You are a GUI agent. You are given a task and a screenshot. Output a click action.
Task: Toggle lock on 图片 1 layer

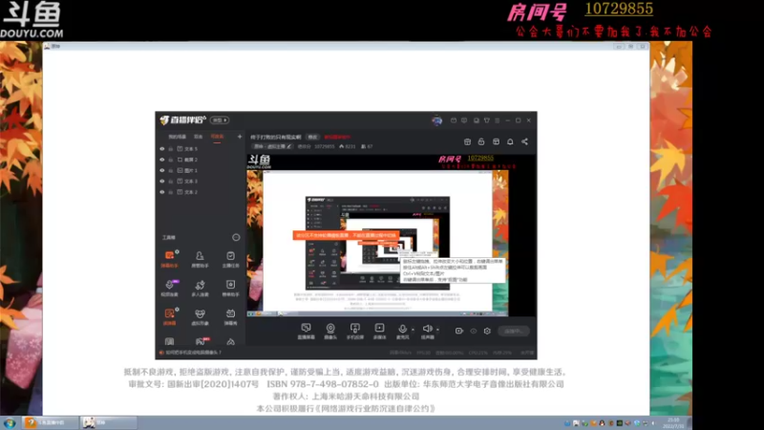[x=171, y=170]
